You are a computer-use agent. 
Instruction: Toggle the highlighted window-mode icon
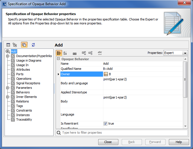coord(24,45)
